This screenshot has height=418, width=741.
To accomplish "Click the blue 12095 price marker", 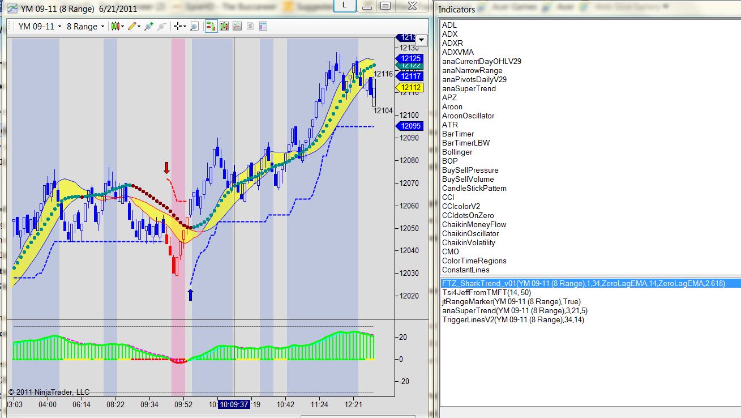I will [x=410, y=126].
